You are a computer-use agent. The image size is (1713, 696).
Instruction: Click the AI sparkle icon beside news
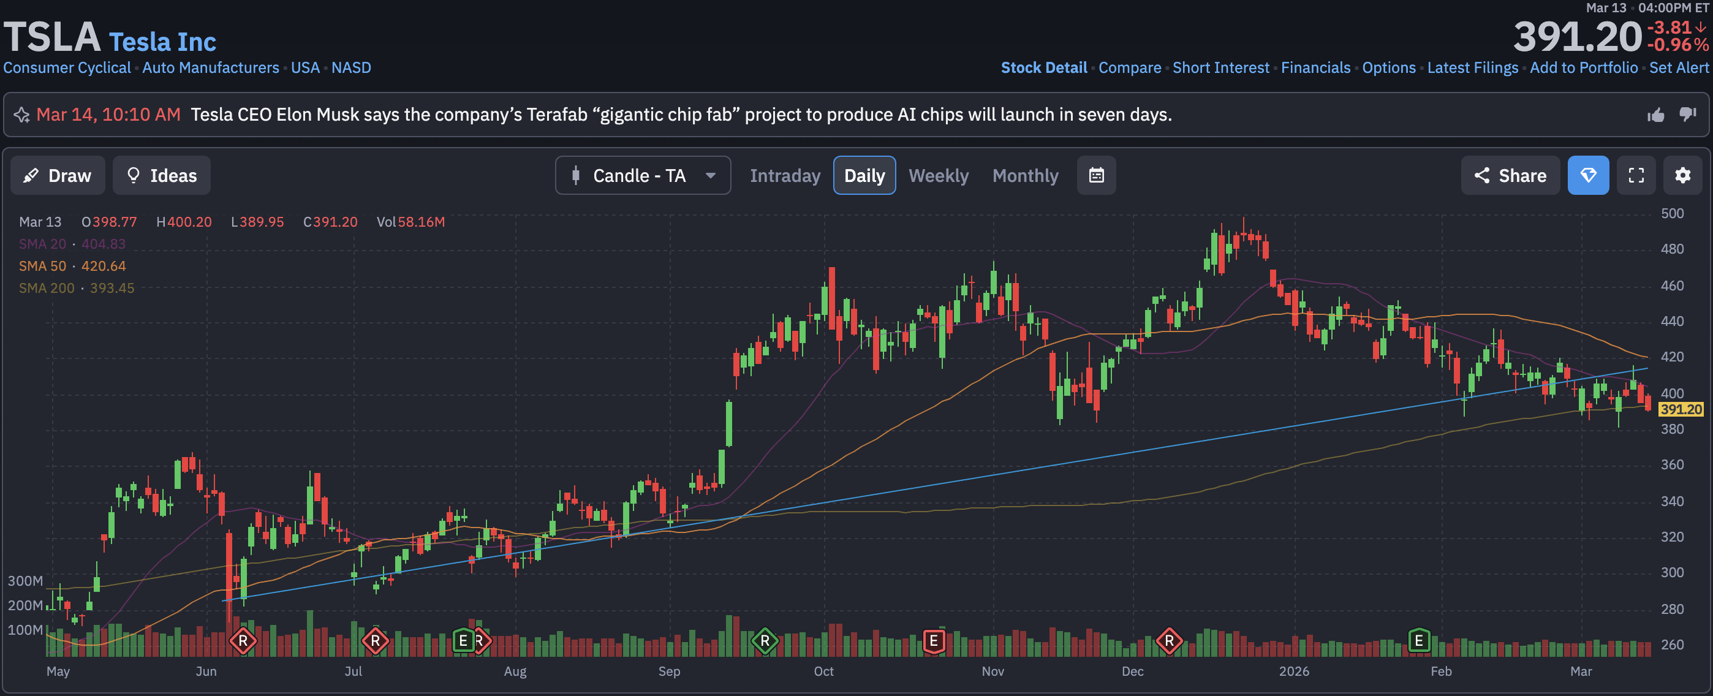pos(21,115)
